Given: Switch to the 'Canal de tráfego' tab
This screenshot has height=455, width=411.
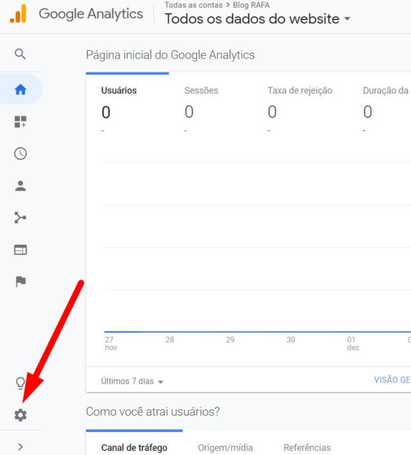Looking at the screenshot, I should pyautogui.click(x=134, y=447).
